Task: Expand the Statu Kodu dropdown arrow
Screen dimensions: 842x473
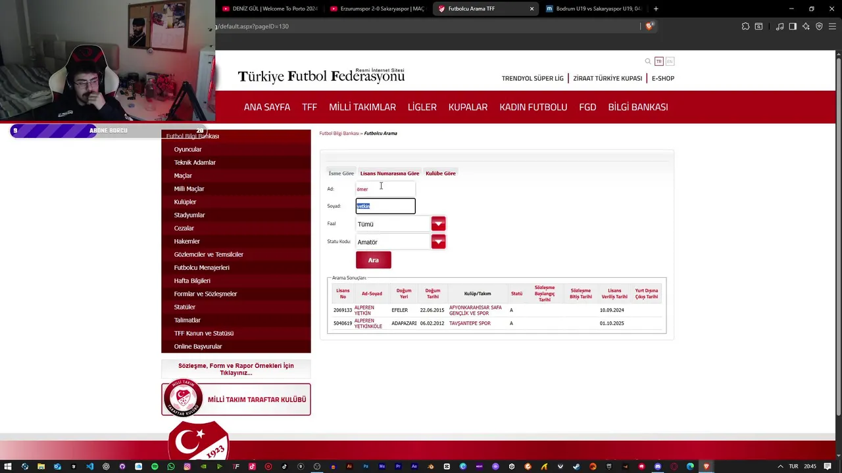Action: (x=438, y=242)
